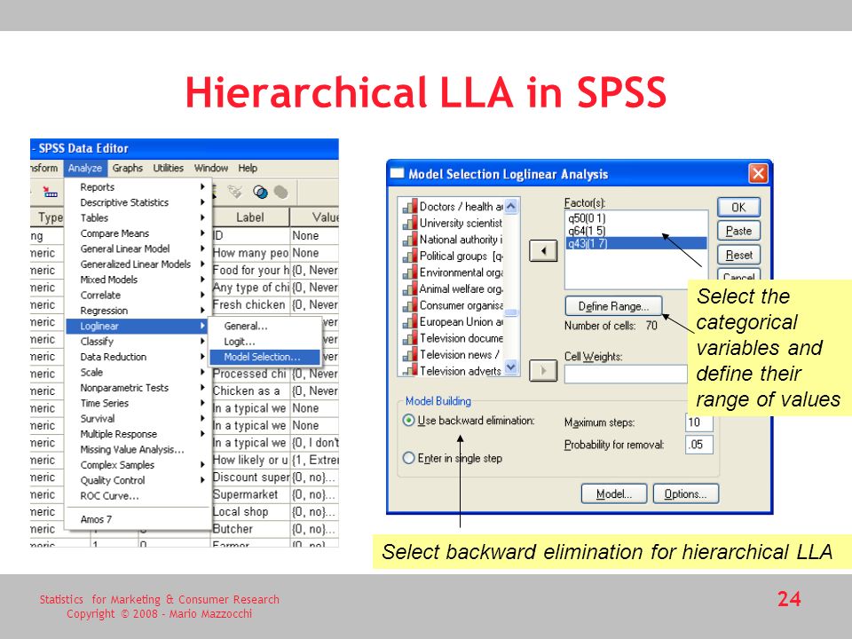The width and height of the screenshot is (852, 639).
Task: Select European Union variable icon
Action: click(x=410, y=321)
